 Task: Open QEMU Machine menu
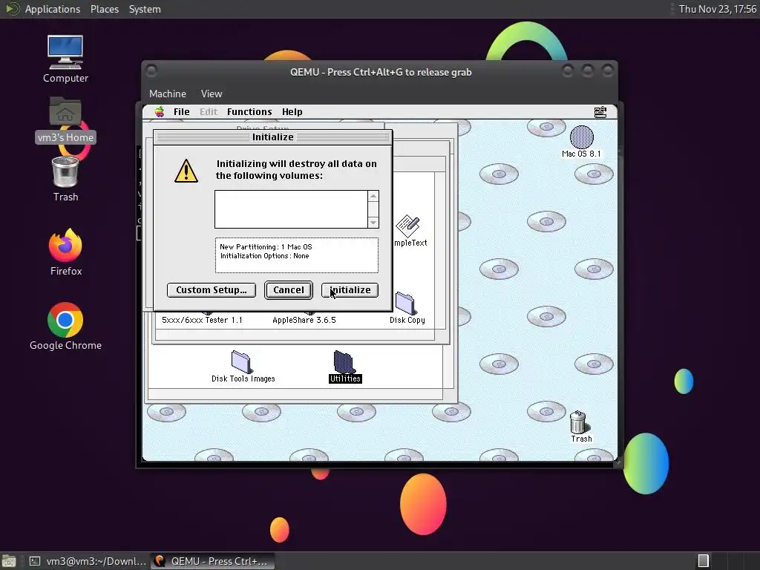pos(168,94)
